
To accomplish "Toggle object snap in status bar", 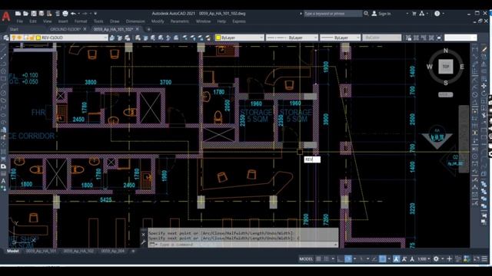I will (x=383, y=259).
